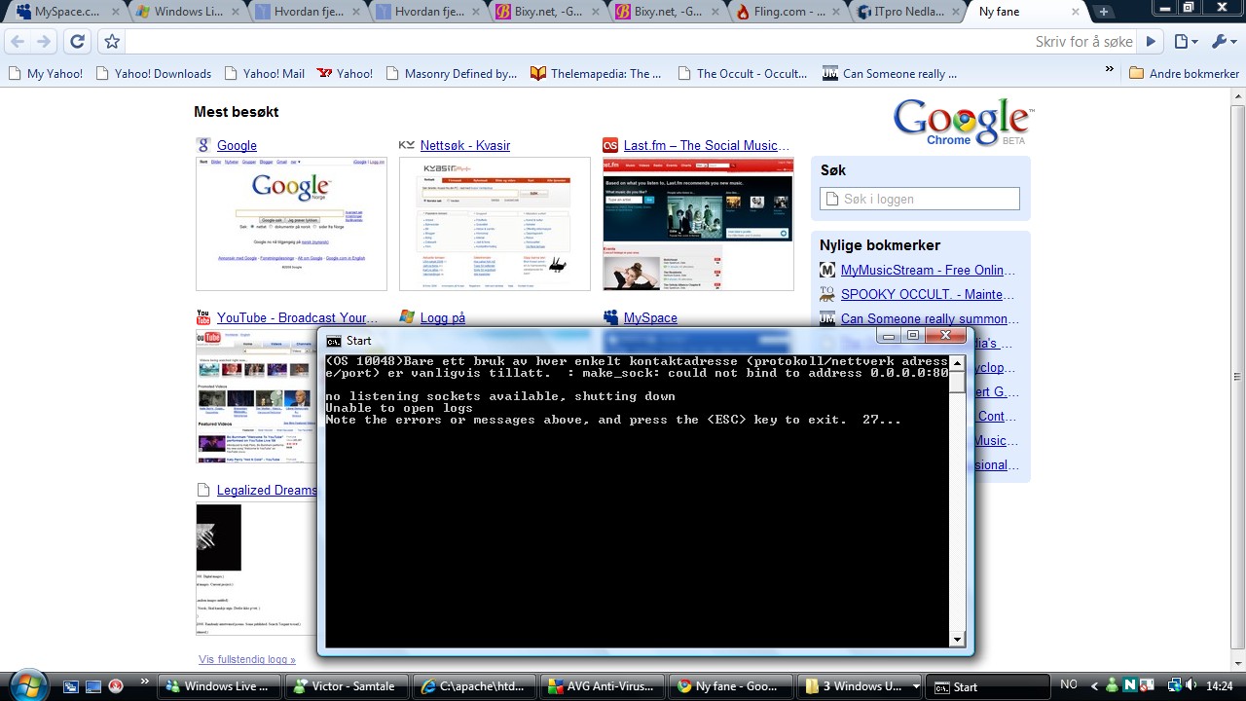This screenshot has width=1246, height=701.
Task: Open Chrome's wrench settings menu
Action: point(1222,42)
